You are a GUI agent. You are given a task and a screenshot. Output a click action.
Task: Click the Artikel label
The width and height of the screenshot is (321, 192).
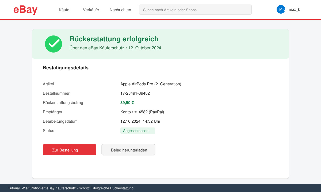pyautogui.click(x=48, y=84)
